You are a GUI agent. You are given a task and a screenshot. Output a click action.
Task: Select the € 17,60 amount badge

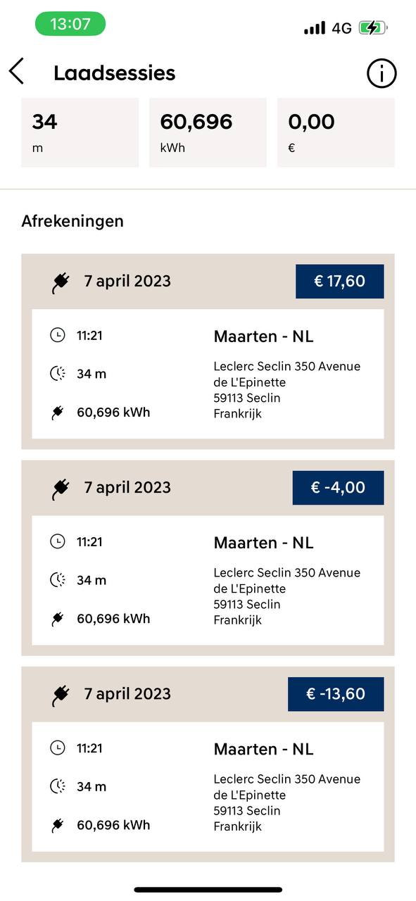click(339, 282)
